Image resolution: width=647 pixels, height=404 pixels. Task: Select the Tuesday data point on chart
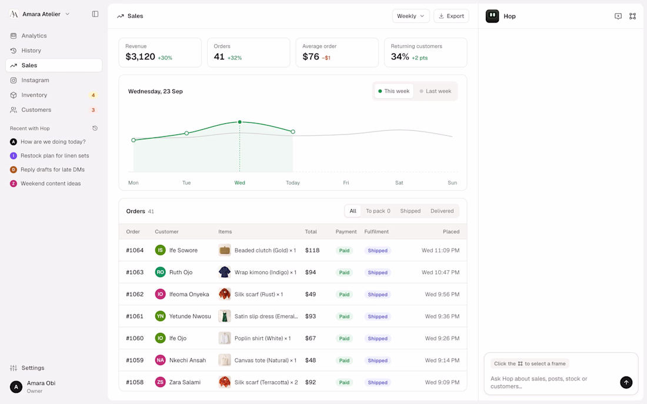187,133
